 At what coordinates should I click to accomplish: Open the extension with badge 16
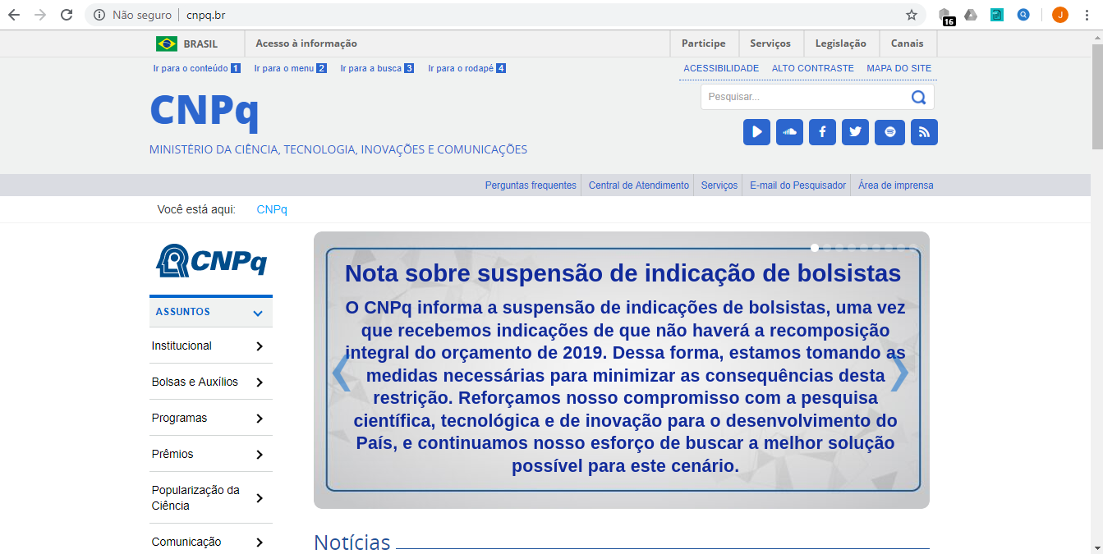tap(945, 16)
